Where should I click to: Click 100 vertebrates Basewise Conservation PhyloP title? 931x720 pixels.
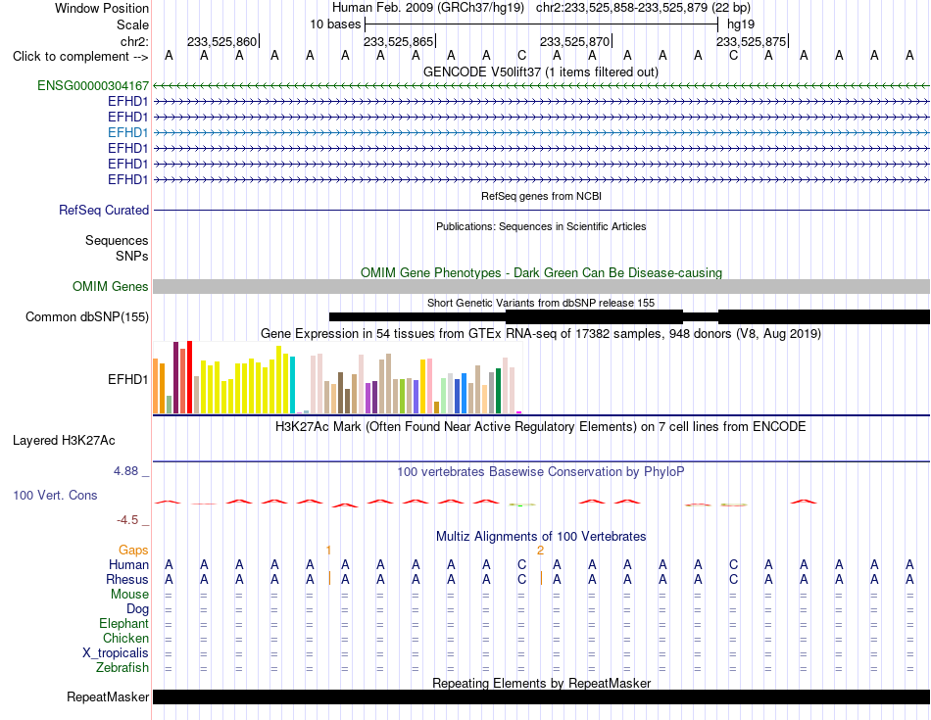tap(540, 472)
